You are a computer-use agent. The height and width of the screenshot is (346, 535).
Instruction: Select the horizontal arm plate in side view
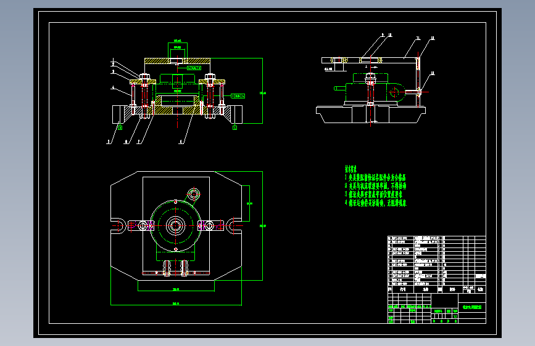[x=370, y=60]
